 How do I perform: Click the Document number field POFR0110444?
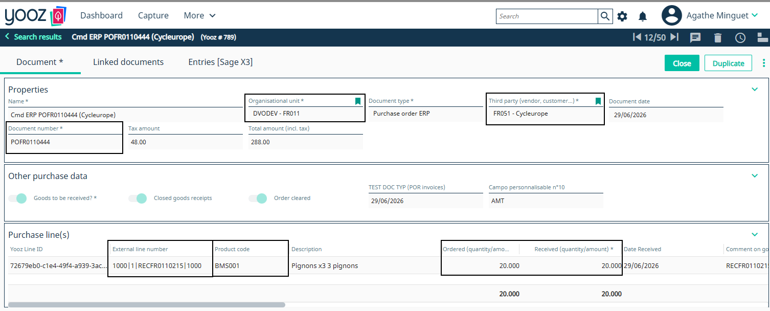[x=65, y=142]
